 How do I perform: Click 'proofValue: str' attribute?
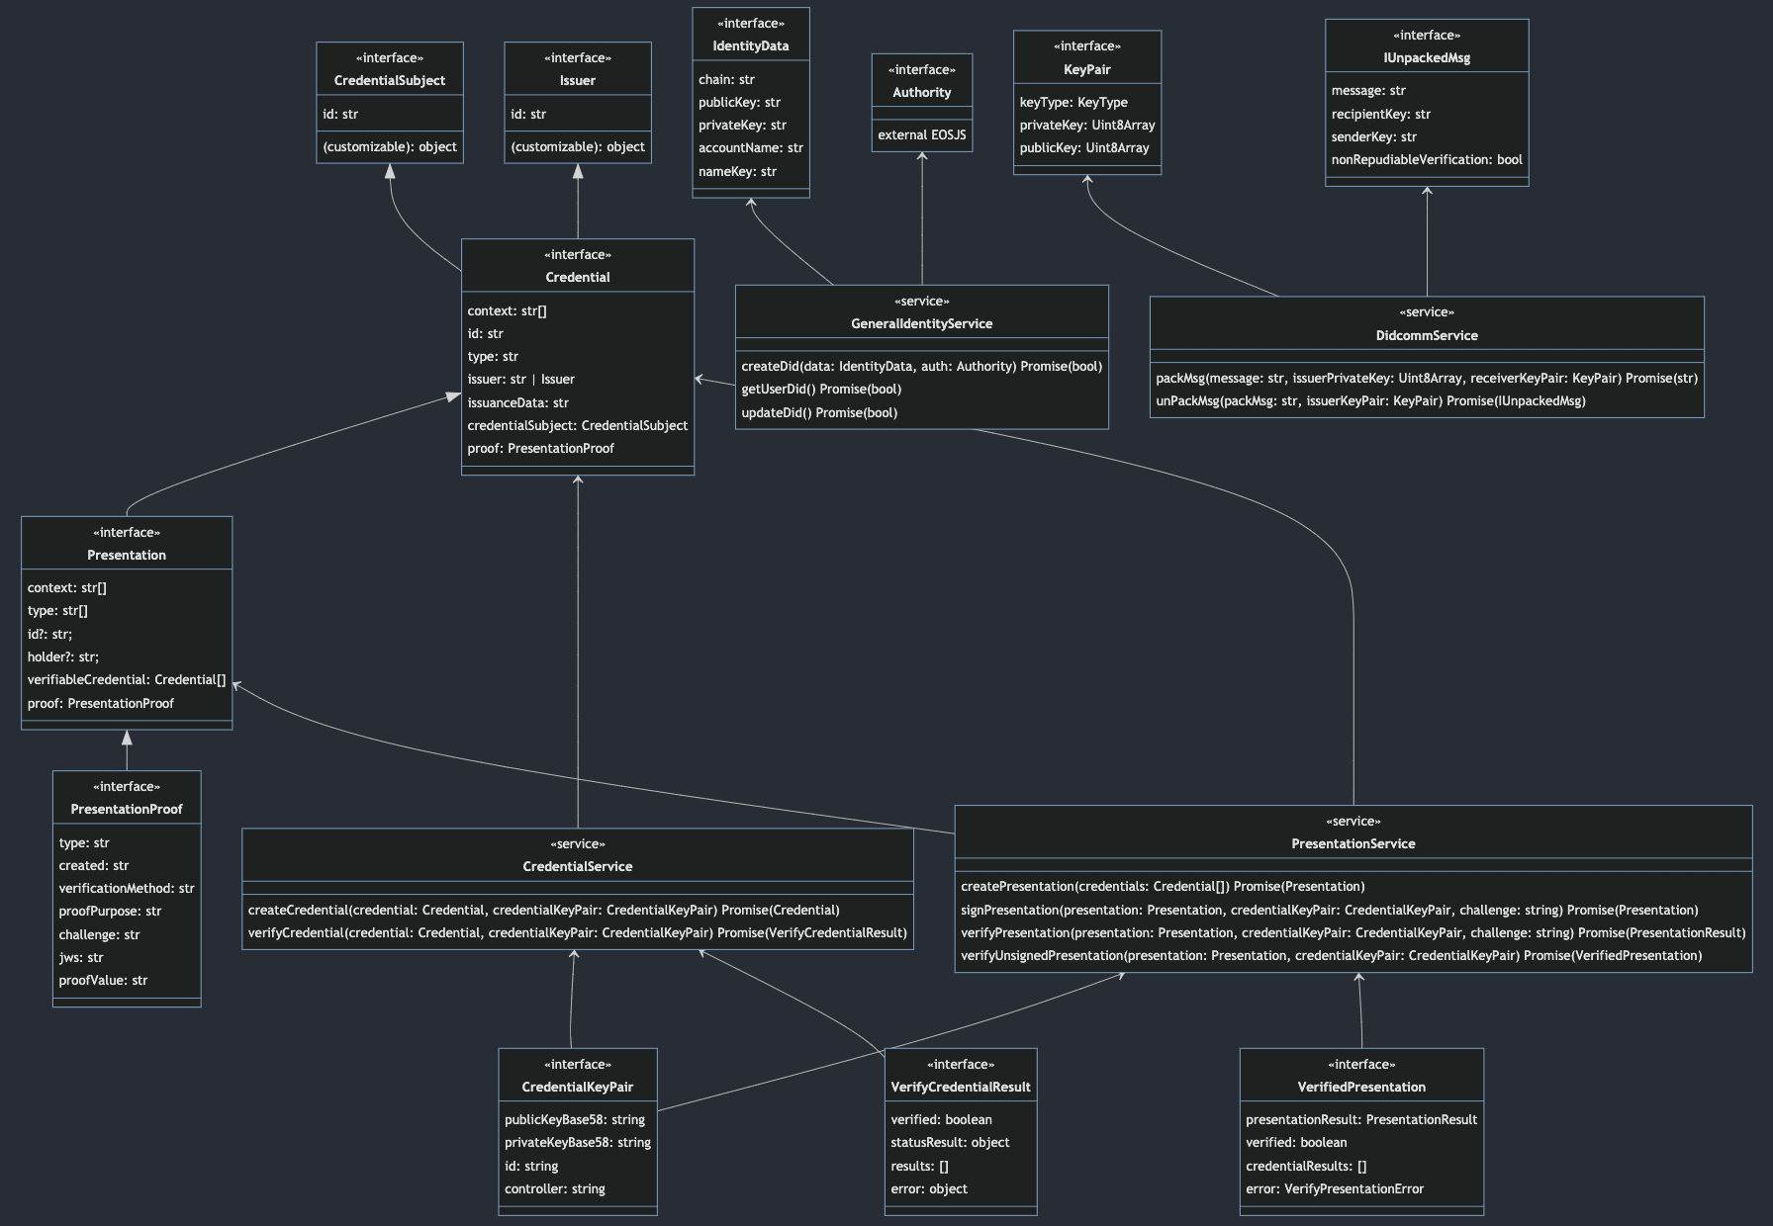103,981
